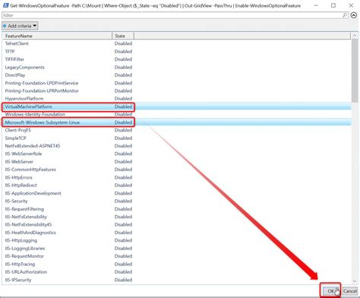Viewport: 360px width, 298px height.
Task: Select the IIS-NetFxExtensibility45 row
Action: [177, 224]
